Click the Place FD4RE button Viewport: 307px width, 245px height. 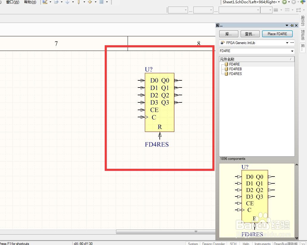pos(277,34)
